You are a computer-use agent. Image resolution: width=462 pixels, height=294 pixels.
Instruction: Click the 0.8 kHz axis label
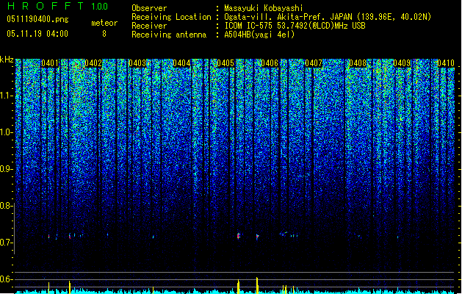[6, 206]
